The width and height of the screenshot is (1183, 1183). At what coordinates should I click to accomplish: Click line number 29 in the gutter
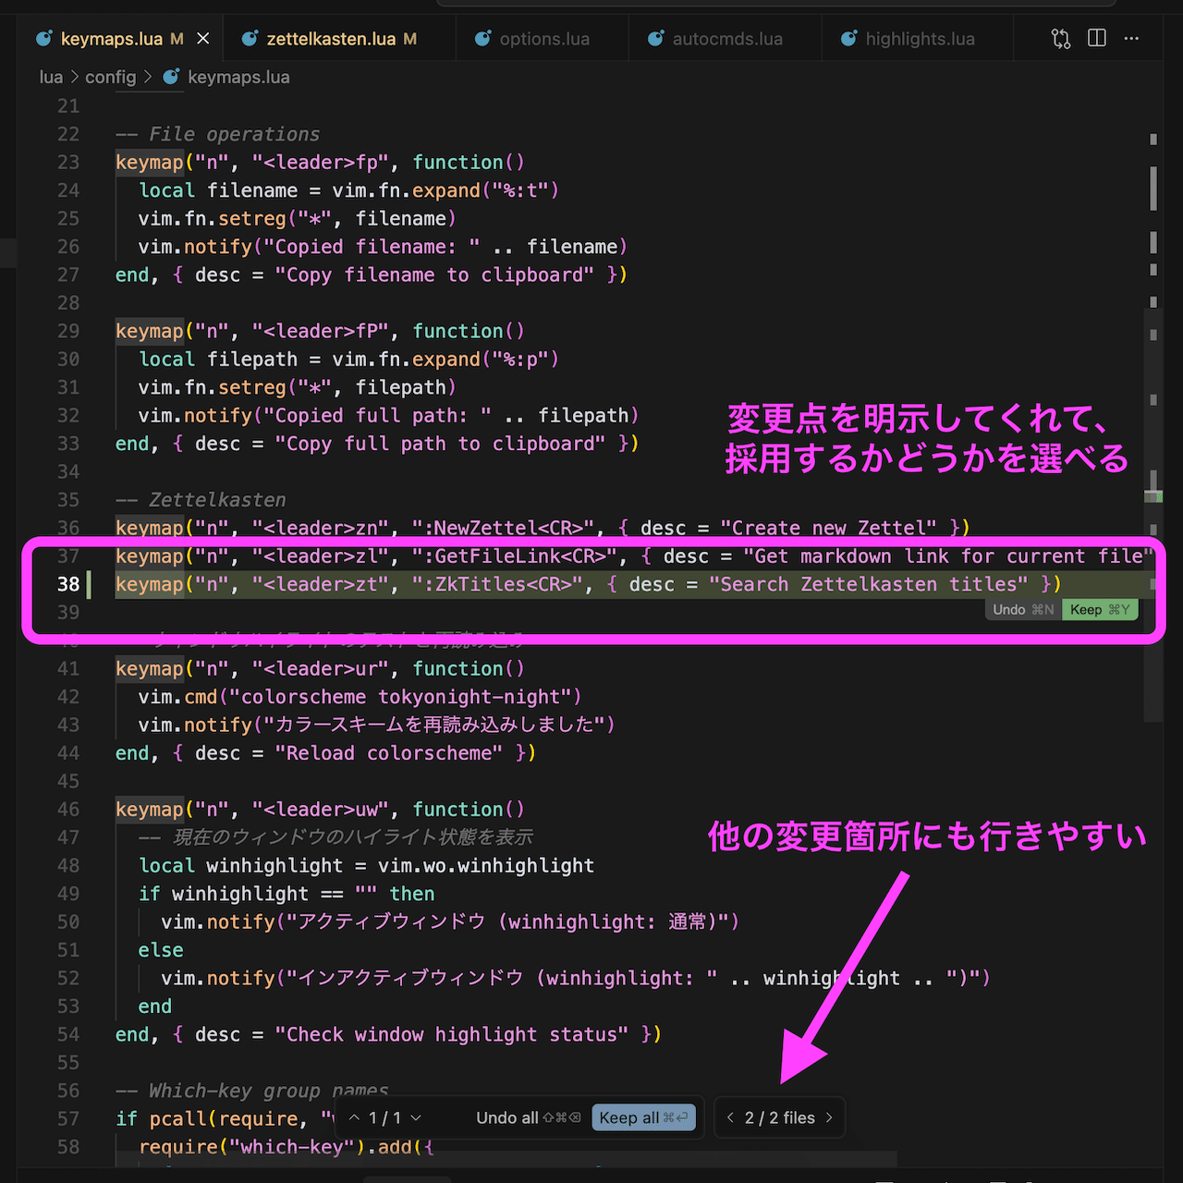click(68, 331)
